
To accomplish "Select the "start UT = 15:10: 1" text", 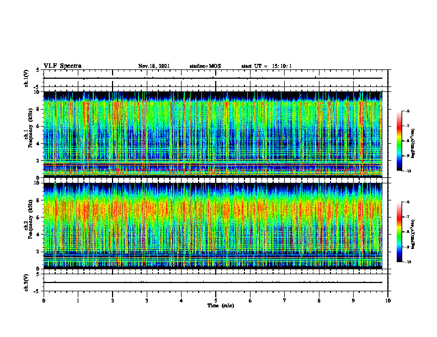I will pyautogui.click(x=267, y=66).
